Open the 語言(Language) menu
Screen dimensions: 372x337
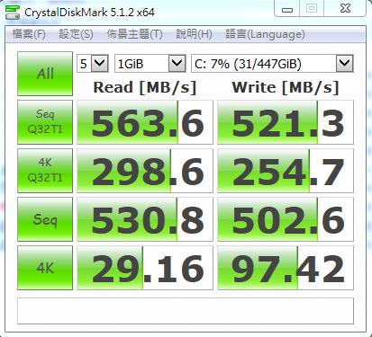point(265,34)
